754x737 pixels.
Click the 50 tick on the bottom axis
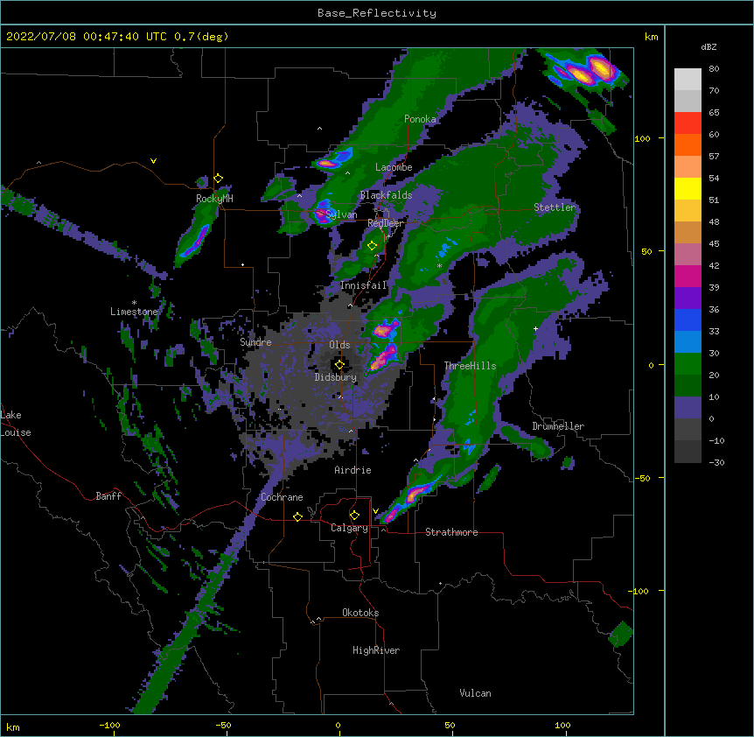[x=450, y=725]
